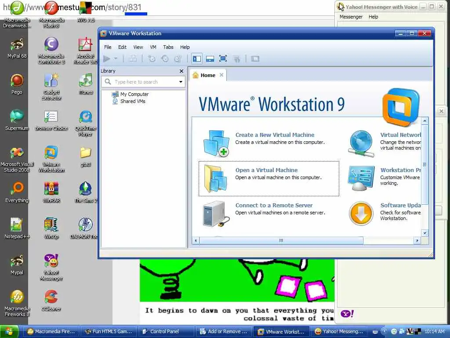The height and width of the screenshot is (338, 450).
Task: Click Connect to a Remote Server link
Action: point(274,206)
